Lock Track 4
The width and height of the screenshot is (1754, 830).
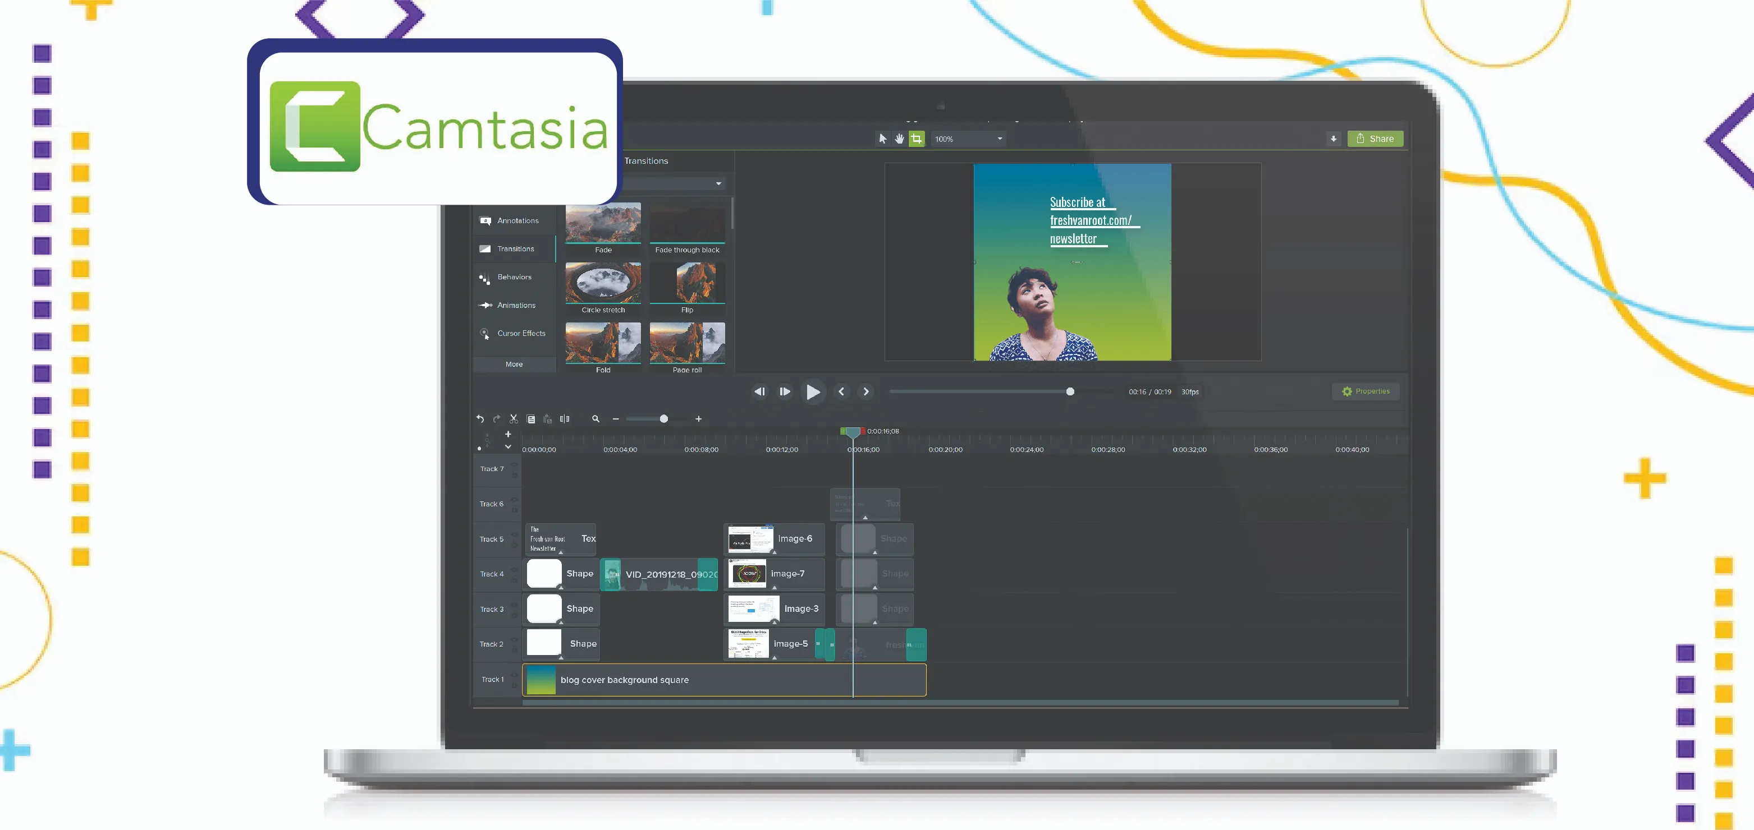(515, 580)
